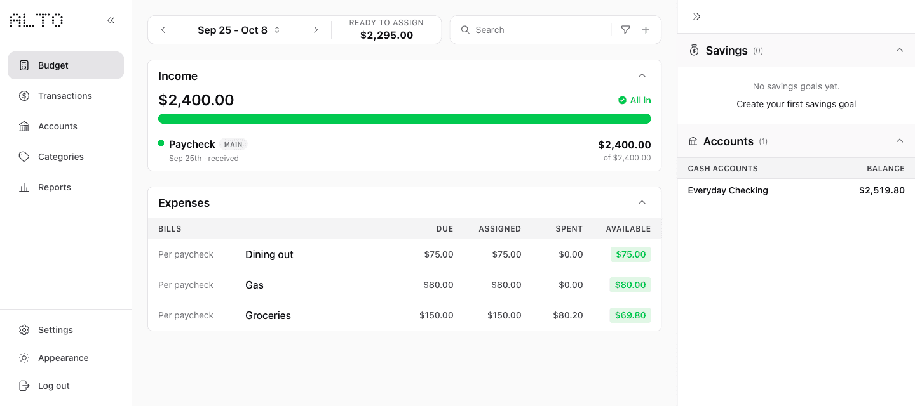Open the Everyday Checking account row
The image size is (915, 406).
796,190
